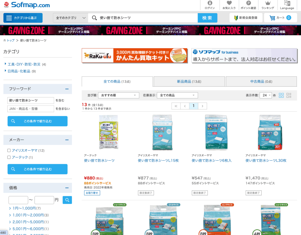Click the include-keyword field in フリーワード

31,101
